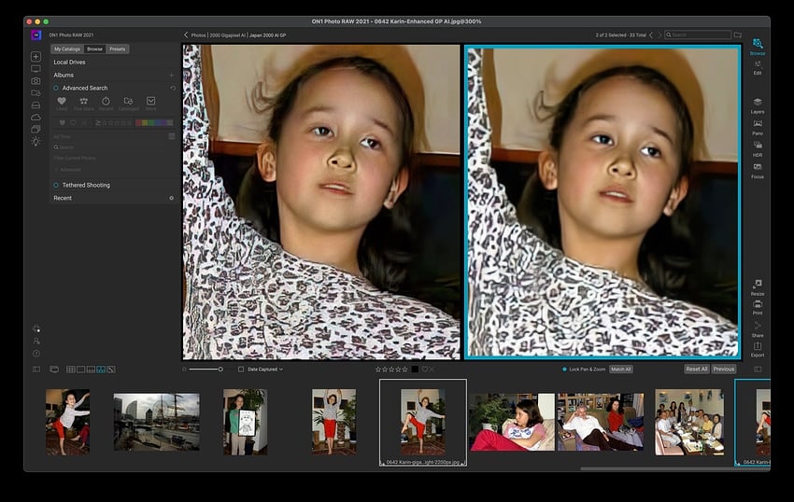Reset the Advanced Search filters
794x502 pixels.
point(173,88)
